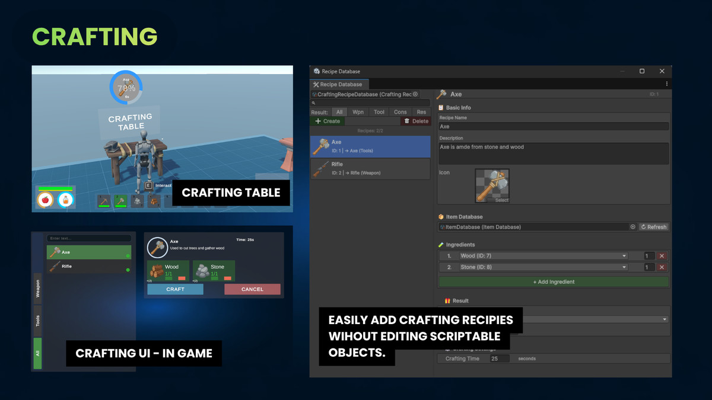Filter recipes by Res
The image size is (712, 400).
tap(421, 112)
